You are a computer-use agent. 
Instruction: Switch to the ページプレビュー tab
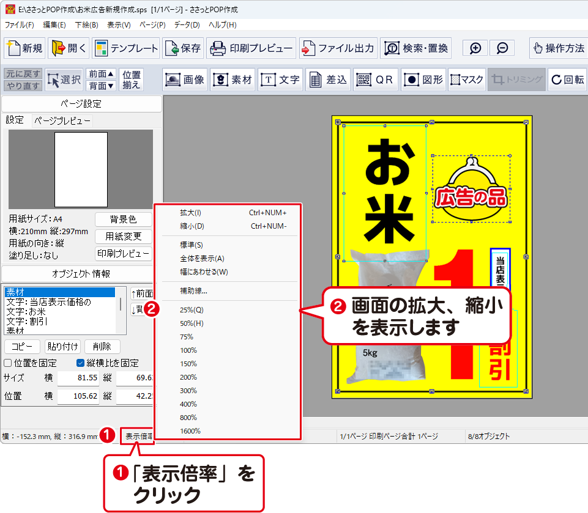click(62, 120)
